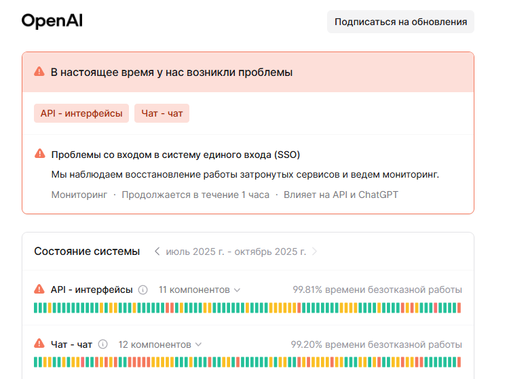Click the 99.20% uptime text
Image resolution: width=528 pixels, height=379 pixels.
(x=376, y=344)
